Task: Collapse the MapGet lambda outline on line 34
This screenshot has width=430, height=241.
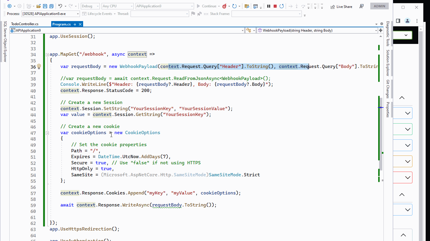Action: [x=47, y=54]
